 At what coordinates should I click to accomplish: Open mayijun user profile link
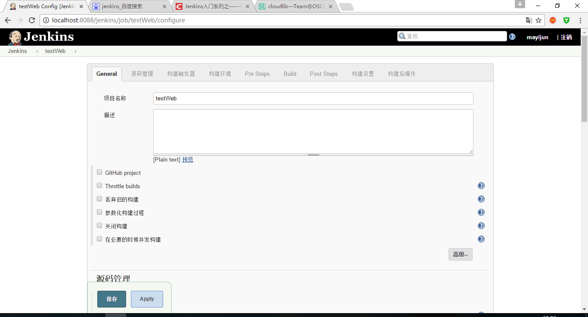coord(538,37)
